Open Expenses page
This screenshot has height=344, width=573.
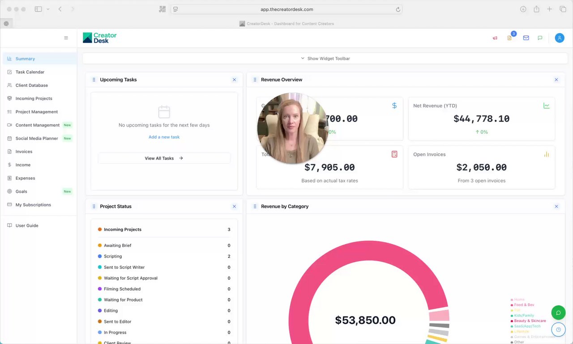point(39,178)
